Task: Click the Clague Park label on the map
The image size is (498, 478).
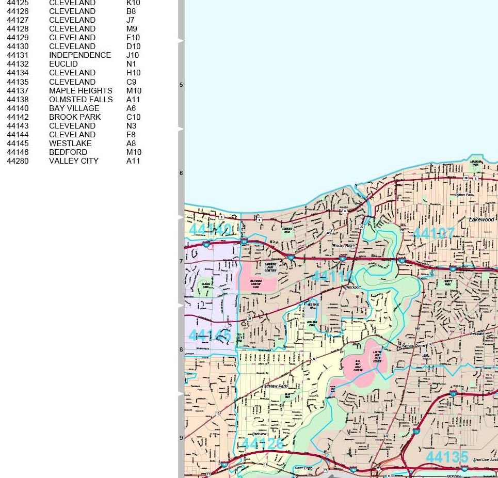Action: pyautogui.click(x=206, y=285)
